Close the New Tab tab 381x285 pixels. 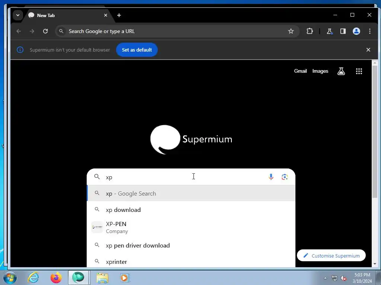pos(106,15)
